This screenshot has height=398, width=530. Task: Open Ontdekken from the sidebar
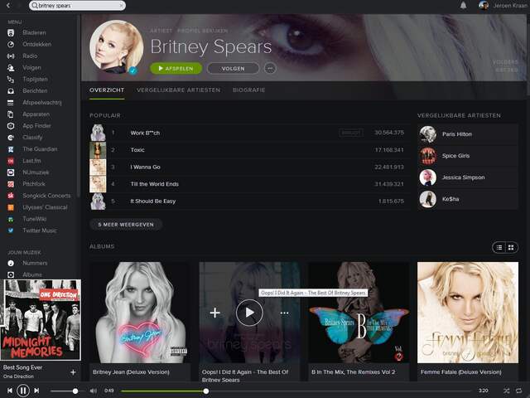(36, 44)
